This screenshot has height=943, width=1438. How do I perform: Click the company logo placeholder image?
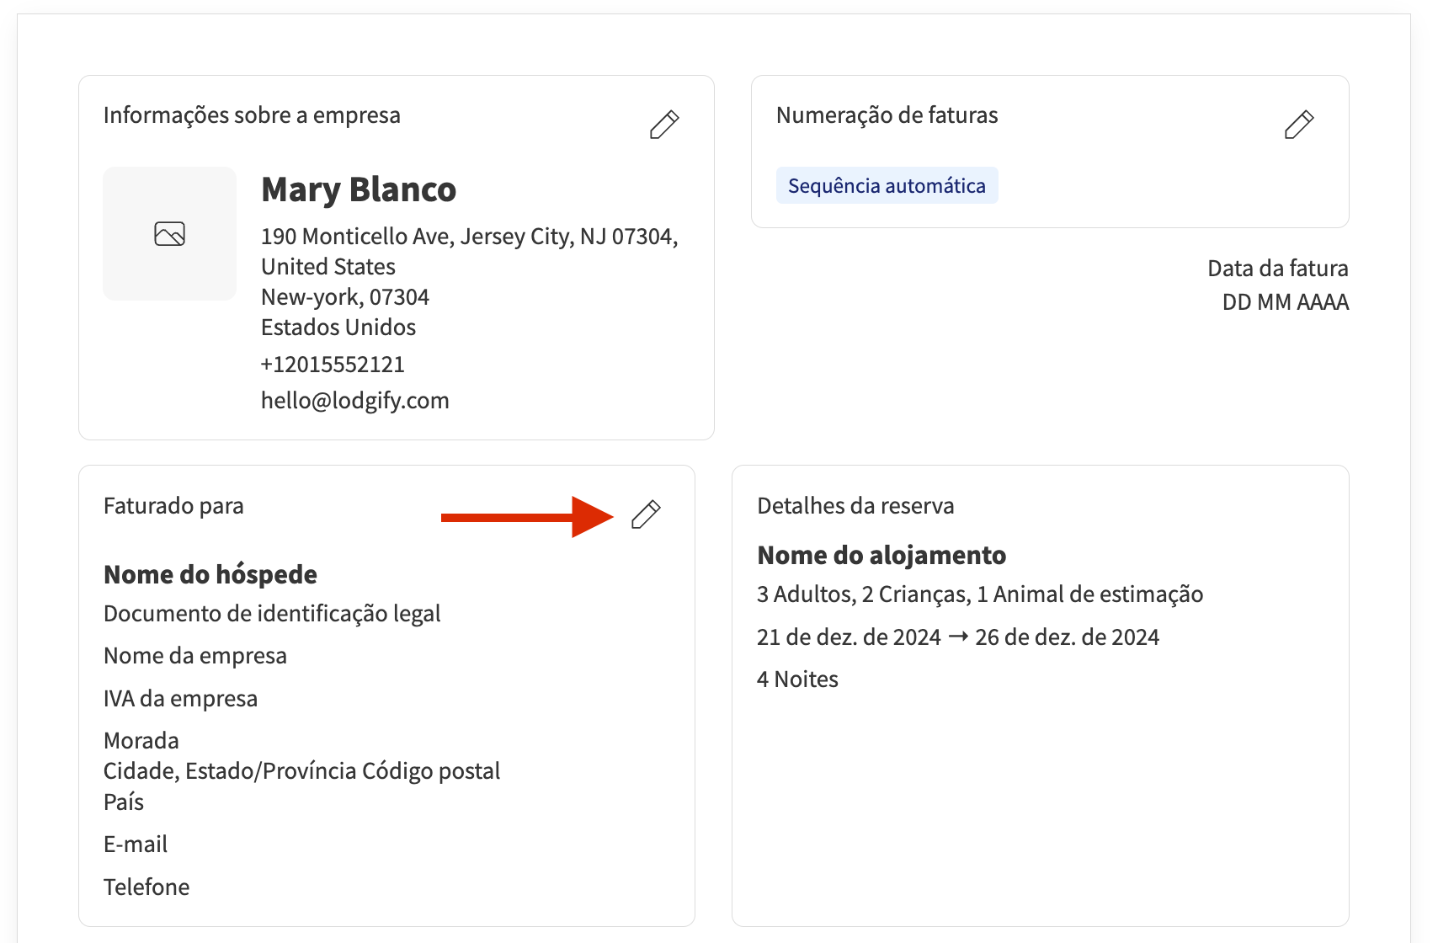click(x=170, y=233)
